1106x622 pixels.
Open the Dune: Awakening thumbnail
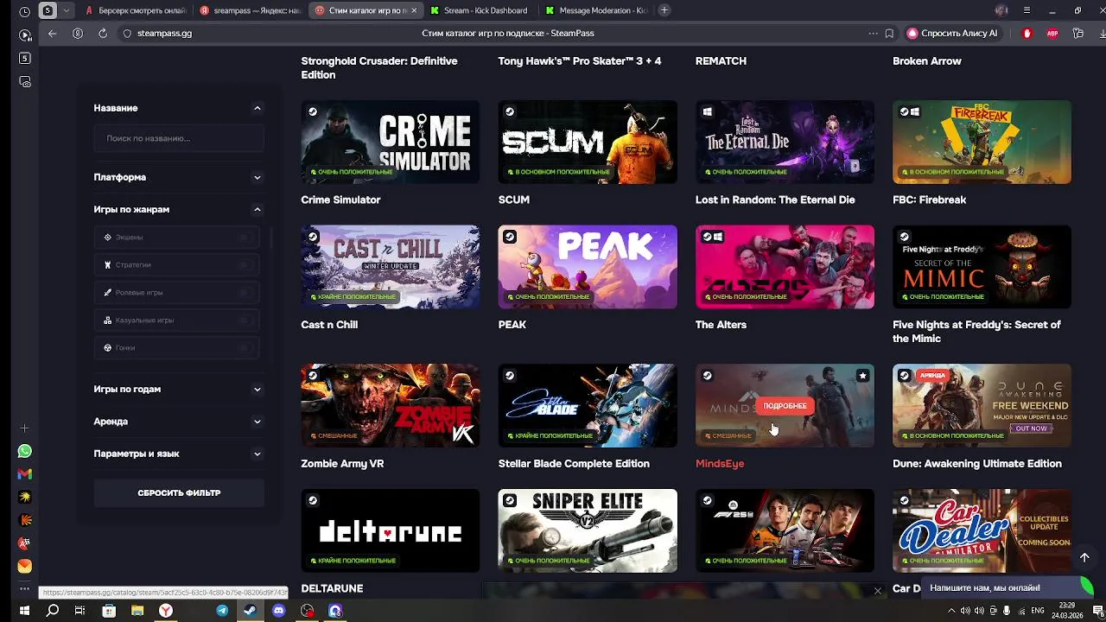982,405
